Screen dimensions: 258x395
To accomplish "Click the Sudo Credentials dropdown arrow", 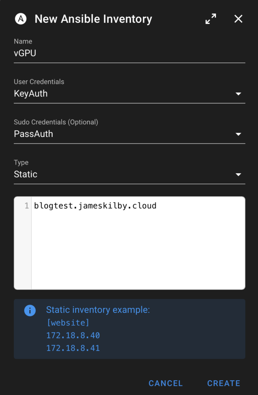I will [238, 134].
